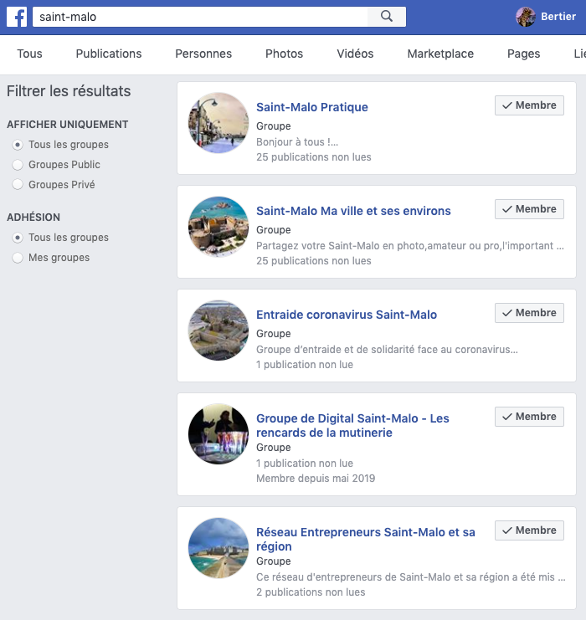
Task: Click Membre button for Entraide coronavirus
Action: click(x=529, y=313)
